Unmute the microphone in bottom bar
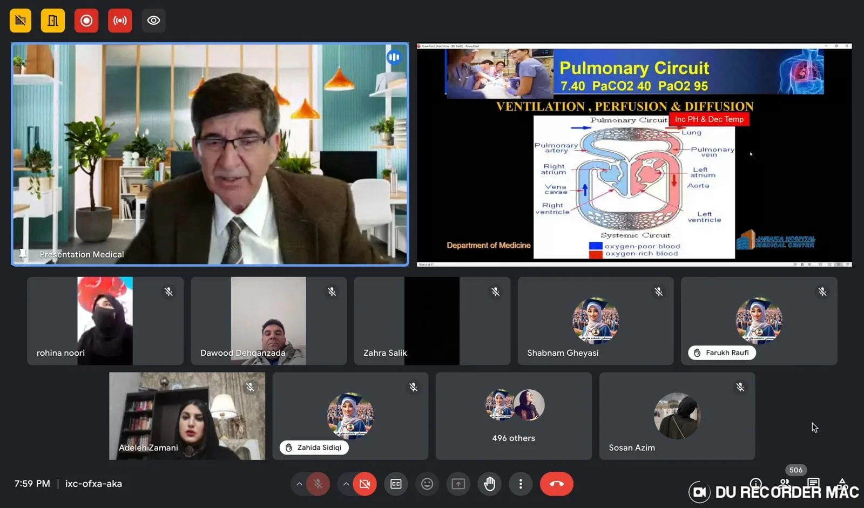 click(x=318, y=484)
